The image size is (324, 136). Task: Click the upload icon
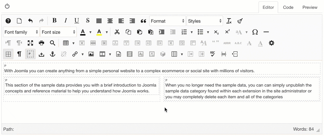41,54
